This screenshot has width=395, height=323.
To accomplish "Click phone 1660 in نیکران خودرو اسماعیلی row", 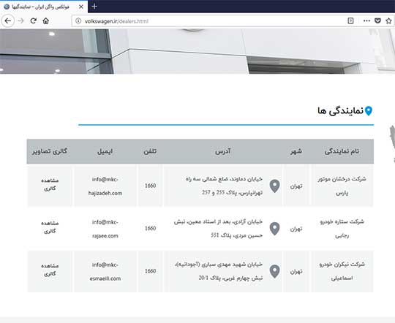I will pos(150,271).
